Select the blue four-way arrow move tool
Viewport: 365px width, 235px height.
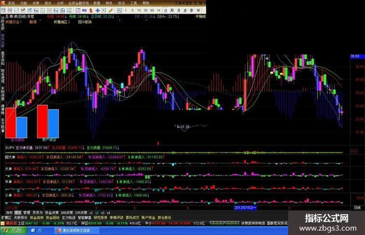98,10
